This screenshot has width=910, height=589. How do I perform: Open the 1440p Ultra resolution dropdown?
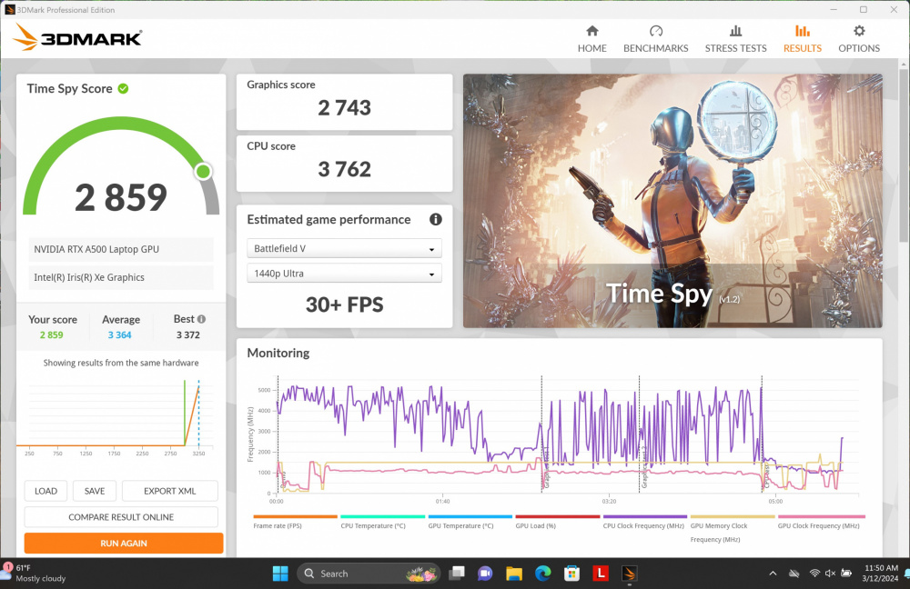pyautogui.click(x=344, y=273)
